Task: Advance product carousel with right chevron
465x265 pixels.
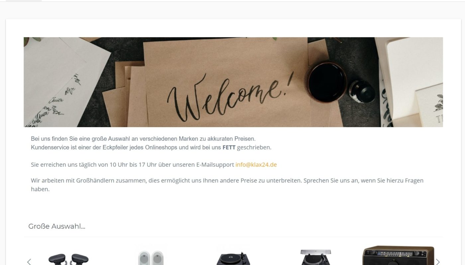Action: point(437,262)
